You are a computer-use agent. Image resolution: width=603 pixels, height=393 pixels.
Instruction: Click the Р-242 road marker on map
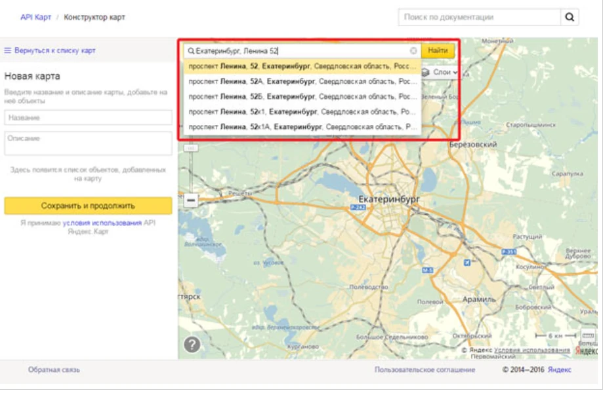358,207
